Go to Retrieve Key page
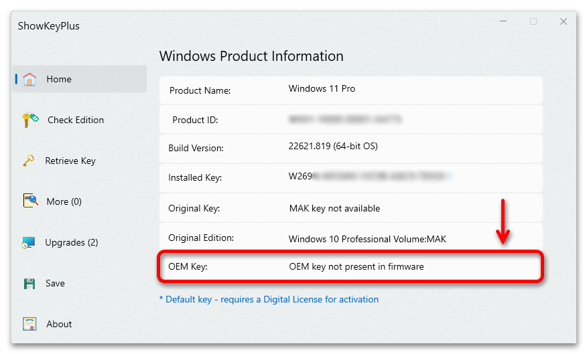This screenshot has width=587, height=354. (70, 161)
